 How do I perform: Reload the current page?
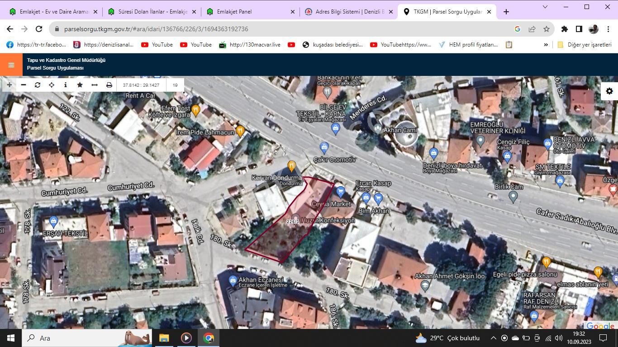point(39,29)
